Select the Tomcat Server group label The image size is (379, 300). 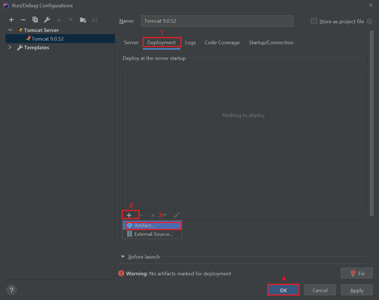pyautogui.click(x=41, y=30)
